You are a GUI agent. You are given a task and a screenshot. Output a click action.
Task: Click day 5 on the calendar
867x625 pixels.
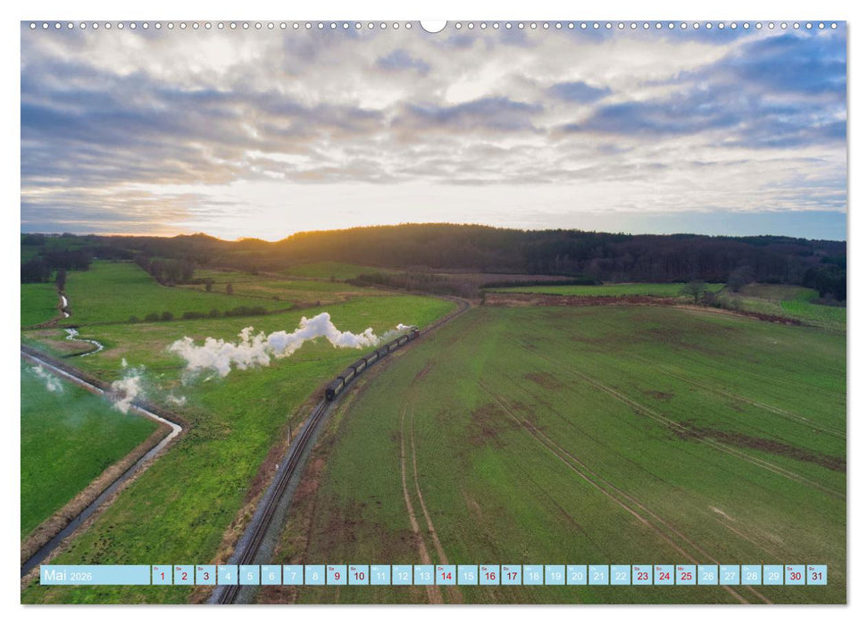click(x=249, y=575)
